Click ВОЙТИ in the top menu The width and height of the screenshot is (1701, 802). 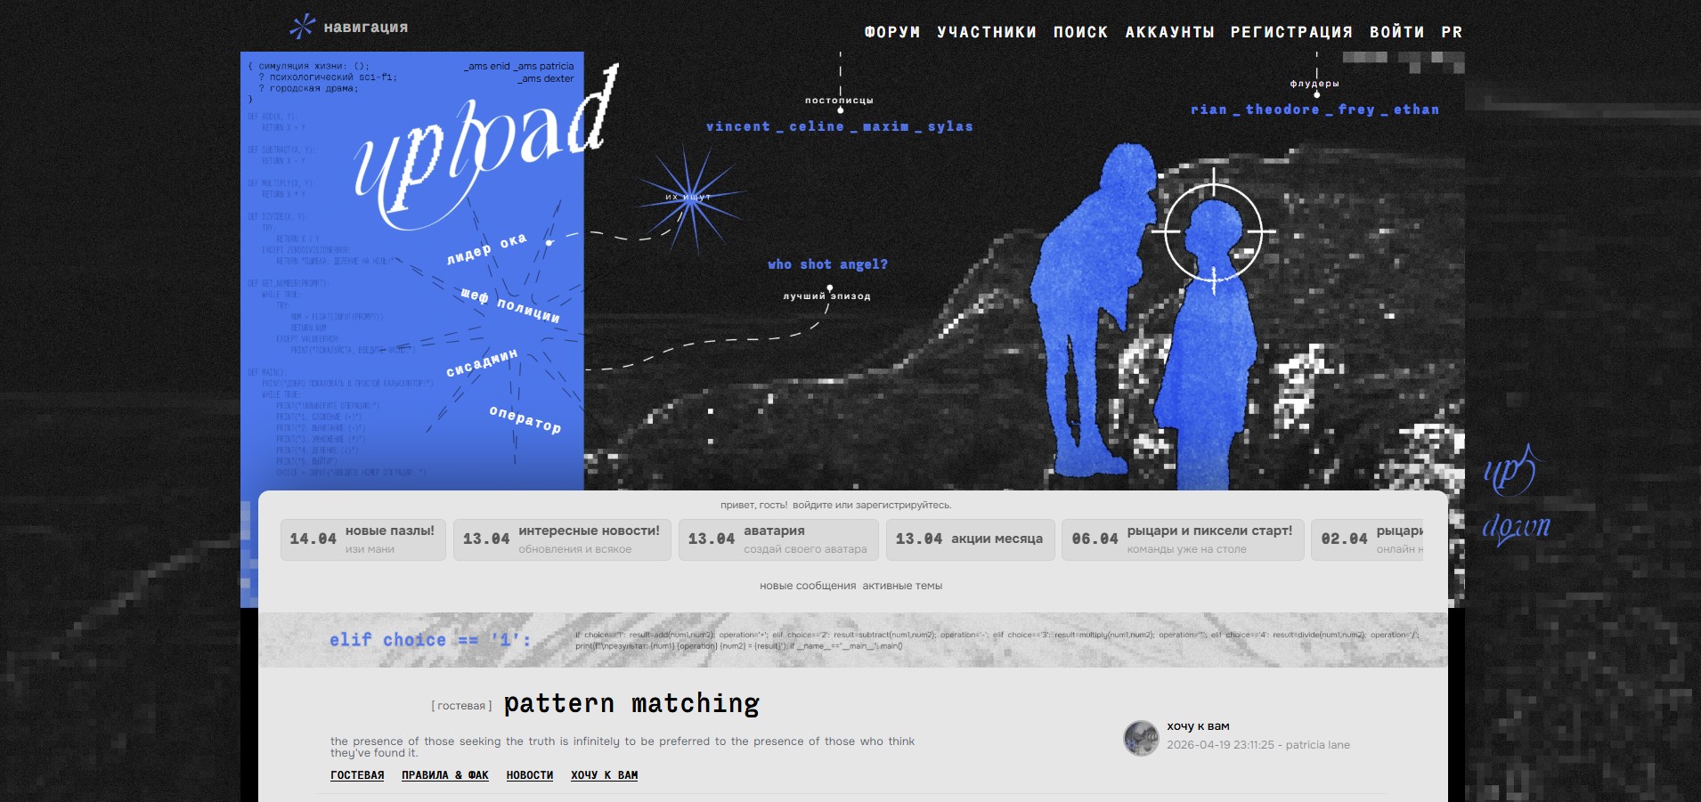1396,32
